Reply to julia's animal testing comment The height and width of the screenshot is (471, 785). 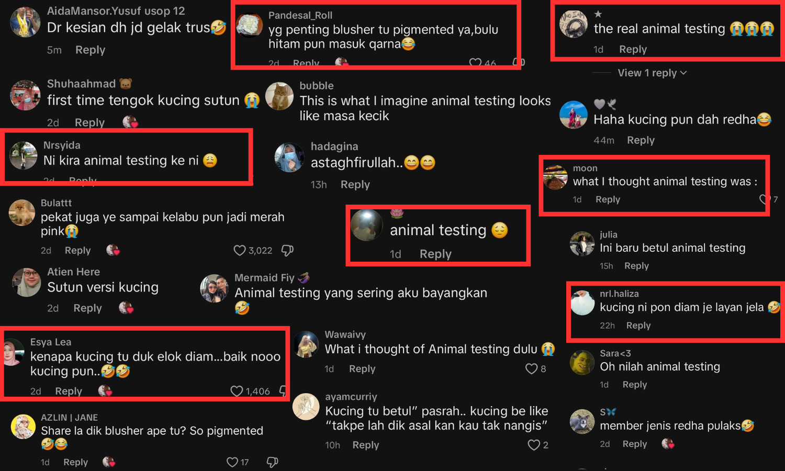(x=636, y=266)
